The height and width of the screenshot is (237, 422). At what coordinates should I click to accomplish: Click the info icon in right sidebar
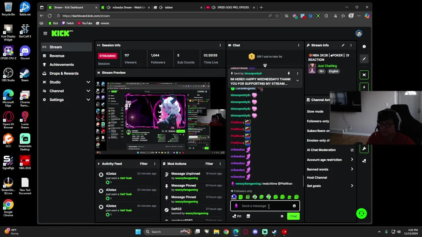click(x=364, y=46)
